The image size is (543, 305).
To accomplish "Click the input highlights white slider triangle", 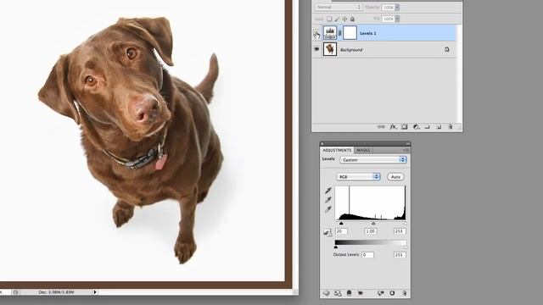I will [405, 224].
